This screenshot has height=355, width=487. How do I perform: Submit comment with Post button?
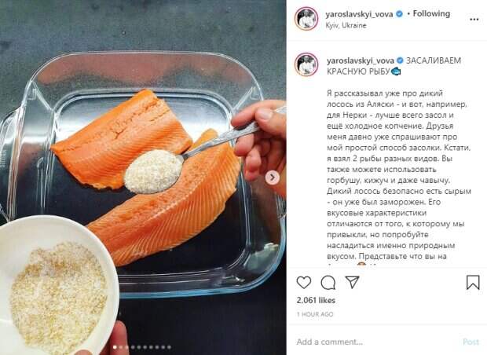point(471,342)
